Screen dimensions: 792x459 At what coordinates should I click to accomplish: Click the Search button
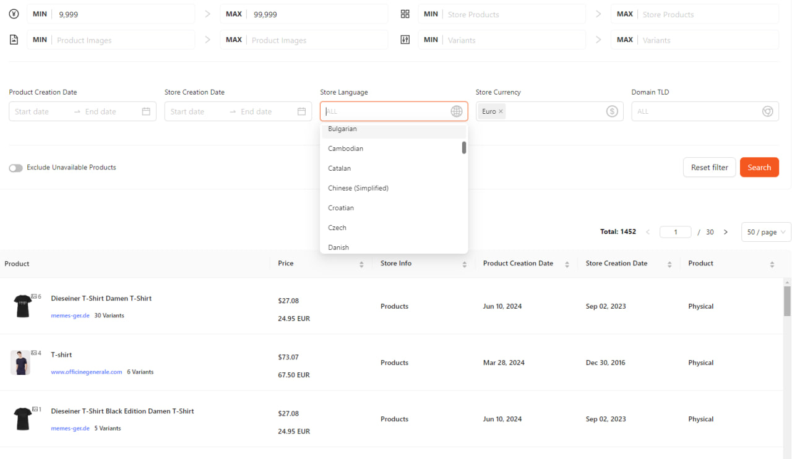pos(759,167)
